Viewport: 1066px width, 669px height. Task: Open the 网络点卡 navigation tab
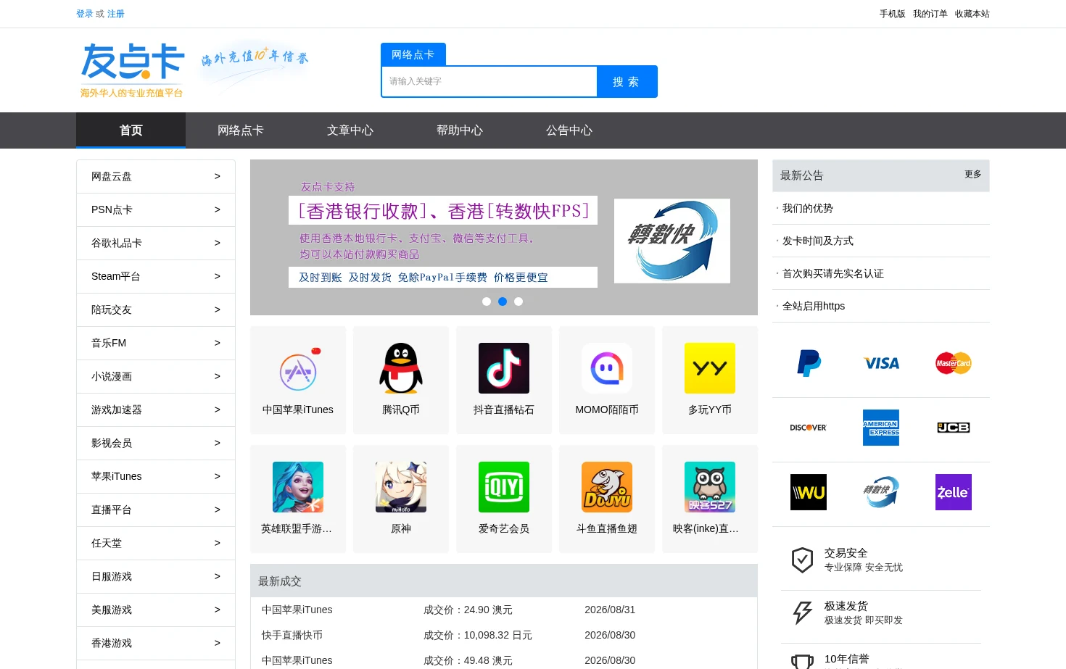[x=240, y=130]
